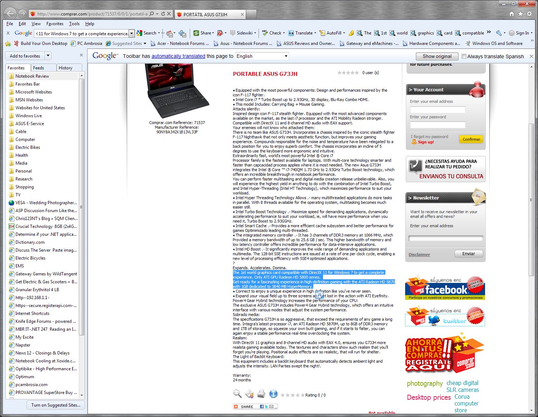Image resolution: width=538 pixels, height=417 pixels.
Task: Toggle the yellow highlighter icon
Action: 351,33
